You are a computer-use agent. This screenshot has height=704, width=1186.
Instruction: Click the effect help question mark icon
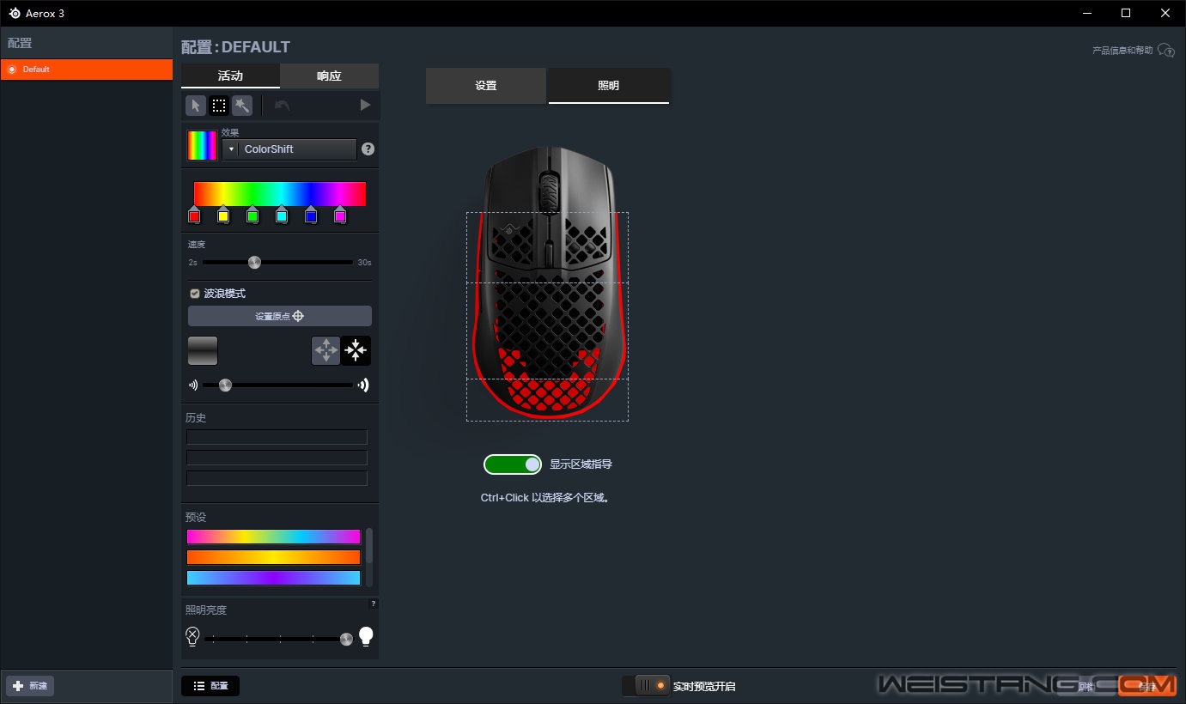368,149
